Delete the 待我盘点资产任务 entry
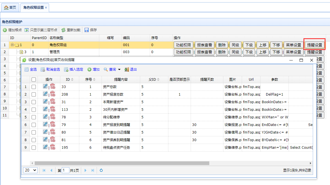Viewport: 330px width, 185px height. coord(53,147)
